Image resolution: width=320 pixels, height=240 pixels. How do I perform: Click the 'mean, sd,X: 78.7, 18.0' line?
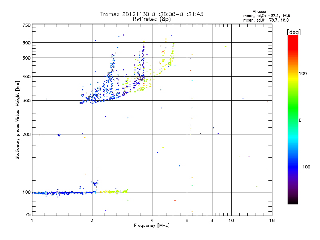(x=266, y=20)
